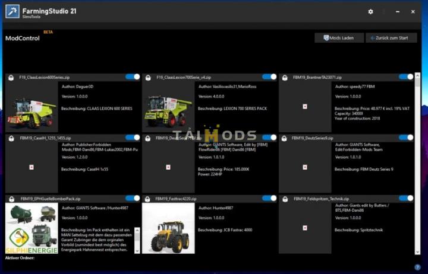
Task: Click missing image icon for Feldspritzen_Technik mod
Action: (305, 228)
